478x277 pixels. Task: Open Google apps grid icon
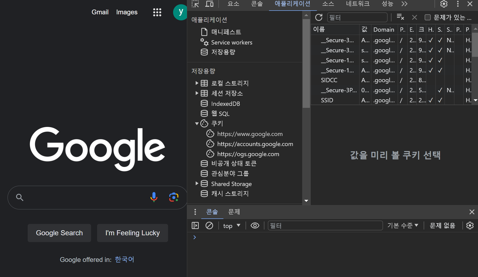[x=157, y=12]
